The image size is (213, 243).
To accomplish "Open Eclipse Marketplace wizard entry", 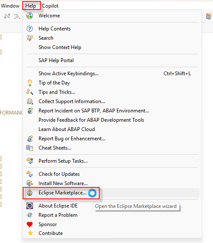I will point(112,193).
